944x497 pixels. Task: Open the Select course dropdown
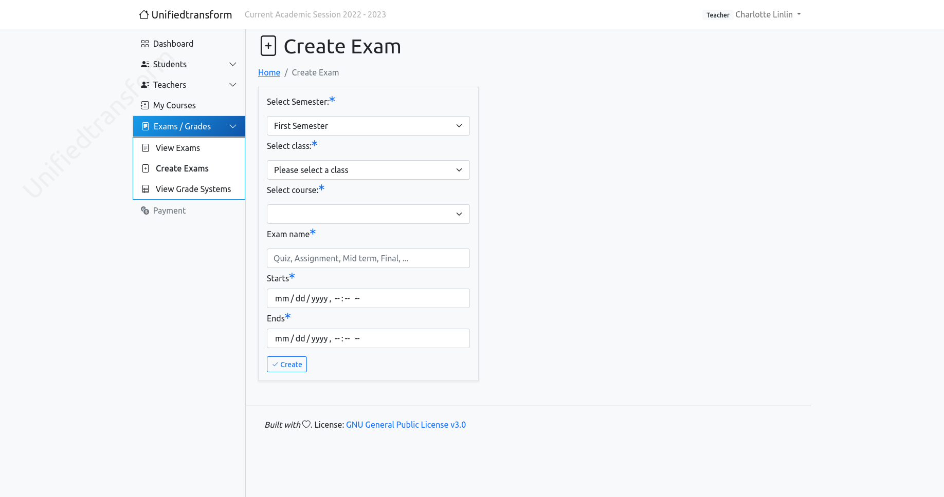tap(368, 214)
